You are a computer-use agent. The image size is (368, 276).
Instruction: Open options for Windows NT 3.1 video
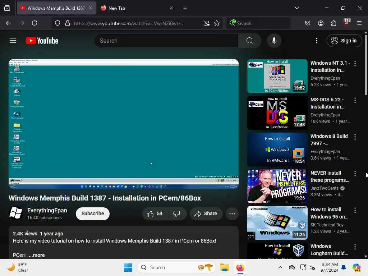pyautogui.click(x=355, y=64)
